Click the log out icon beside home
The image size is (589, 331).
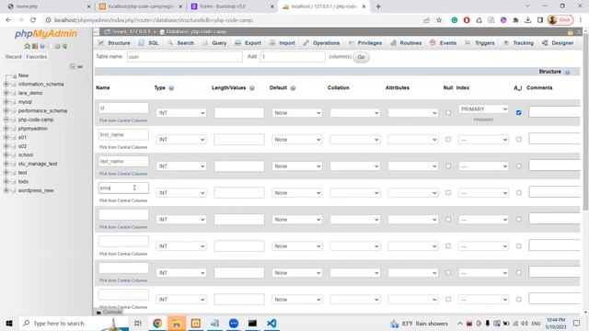tap(35, 46)
